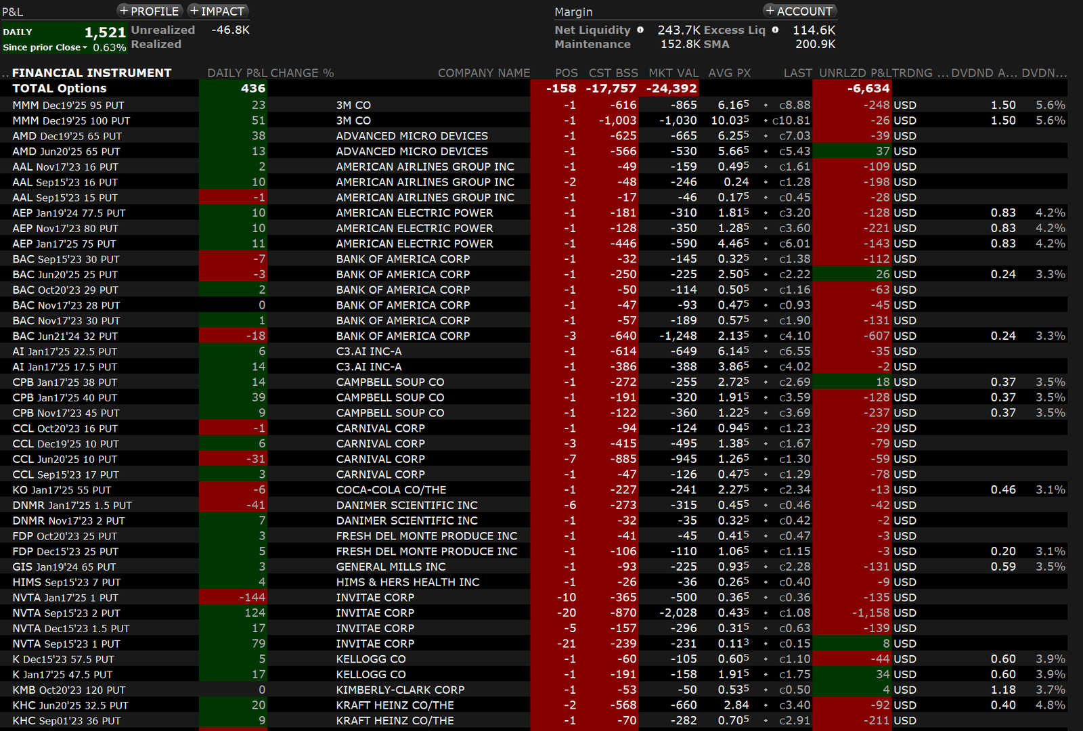
Task: Click the POS column header
Action: pos(566,73)
